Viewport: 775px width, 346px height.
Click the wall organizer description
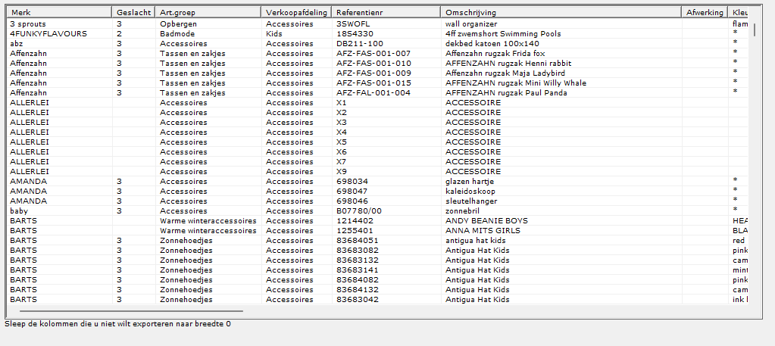[x=471, y=23]
